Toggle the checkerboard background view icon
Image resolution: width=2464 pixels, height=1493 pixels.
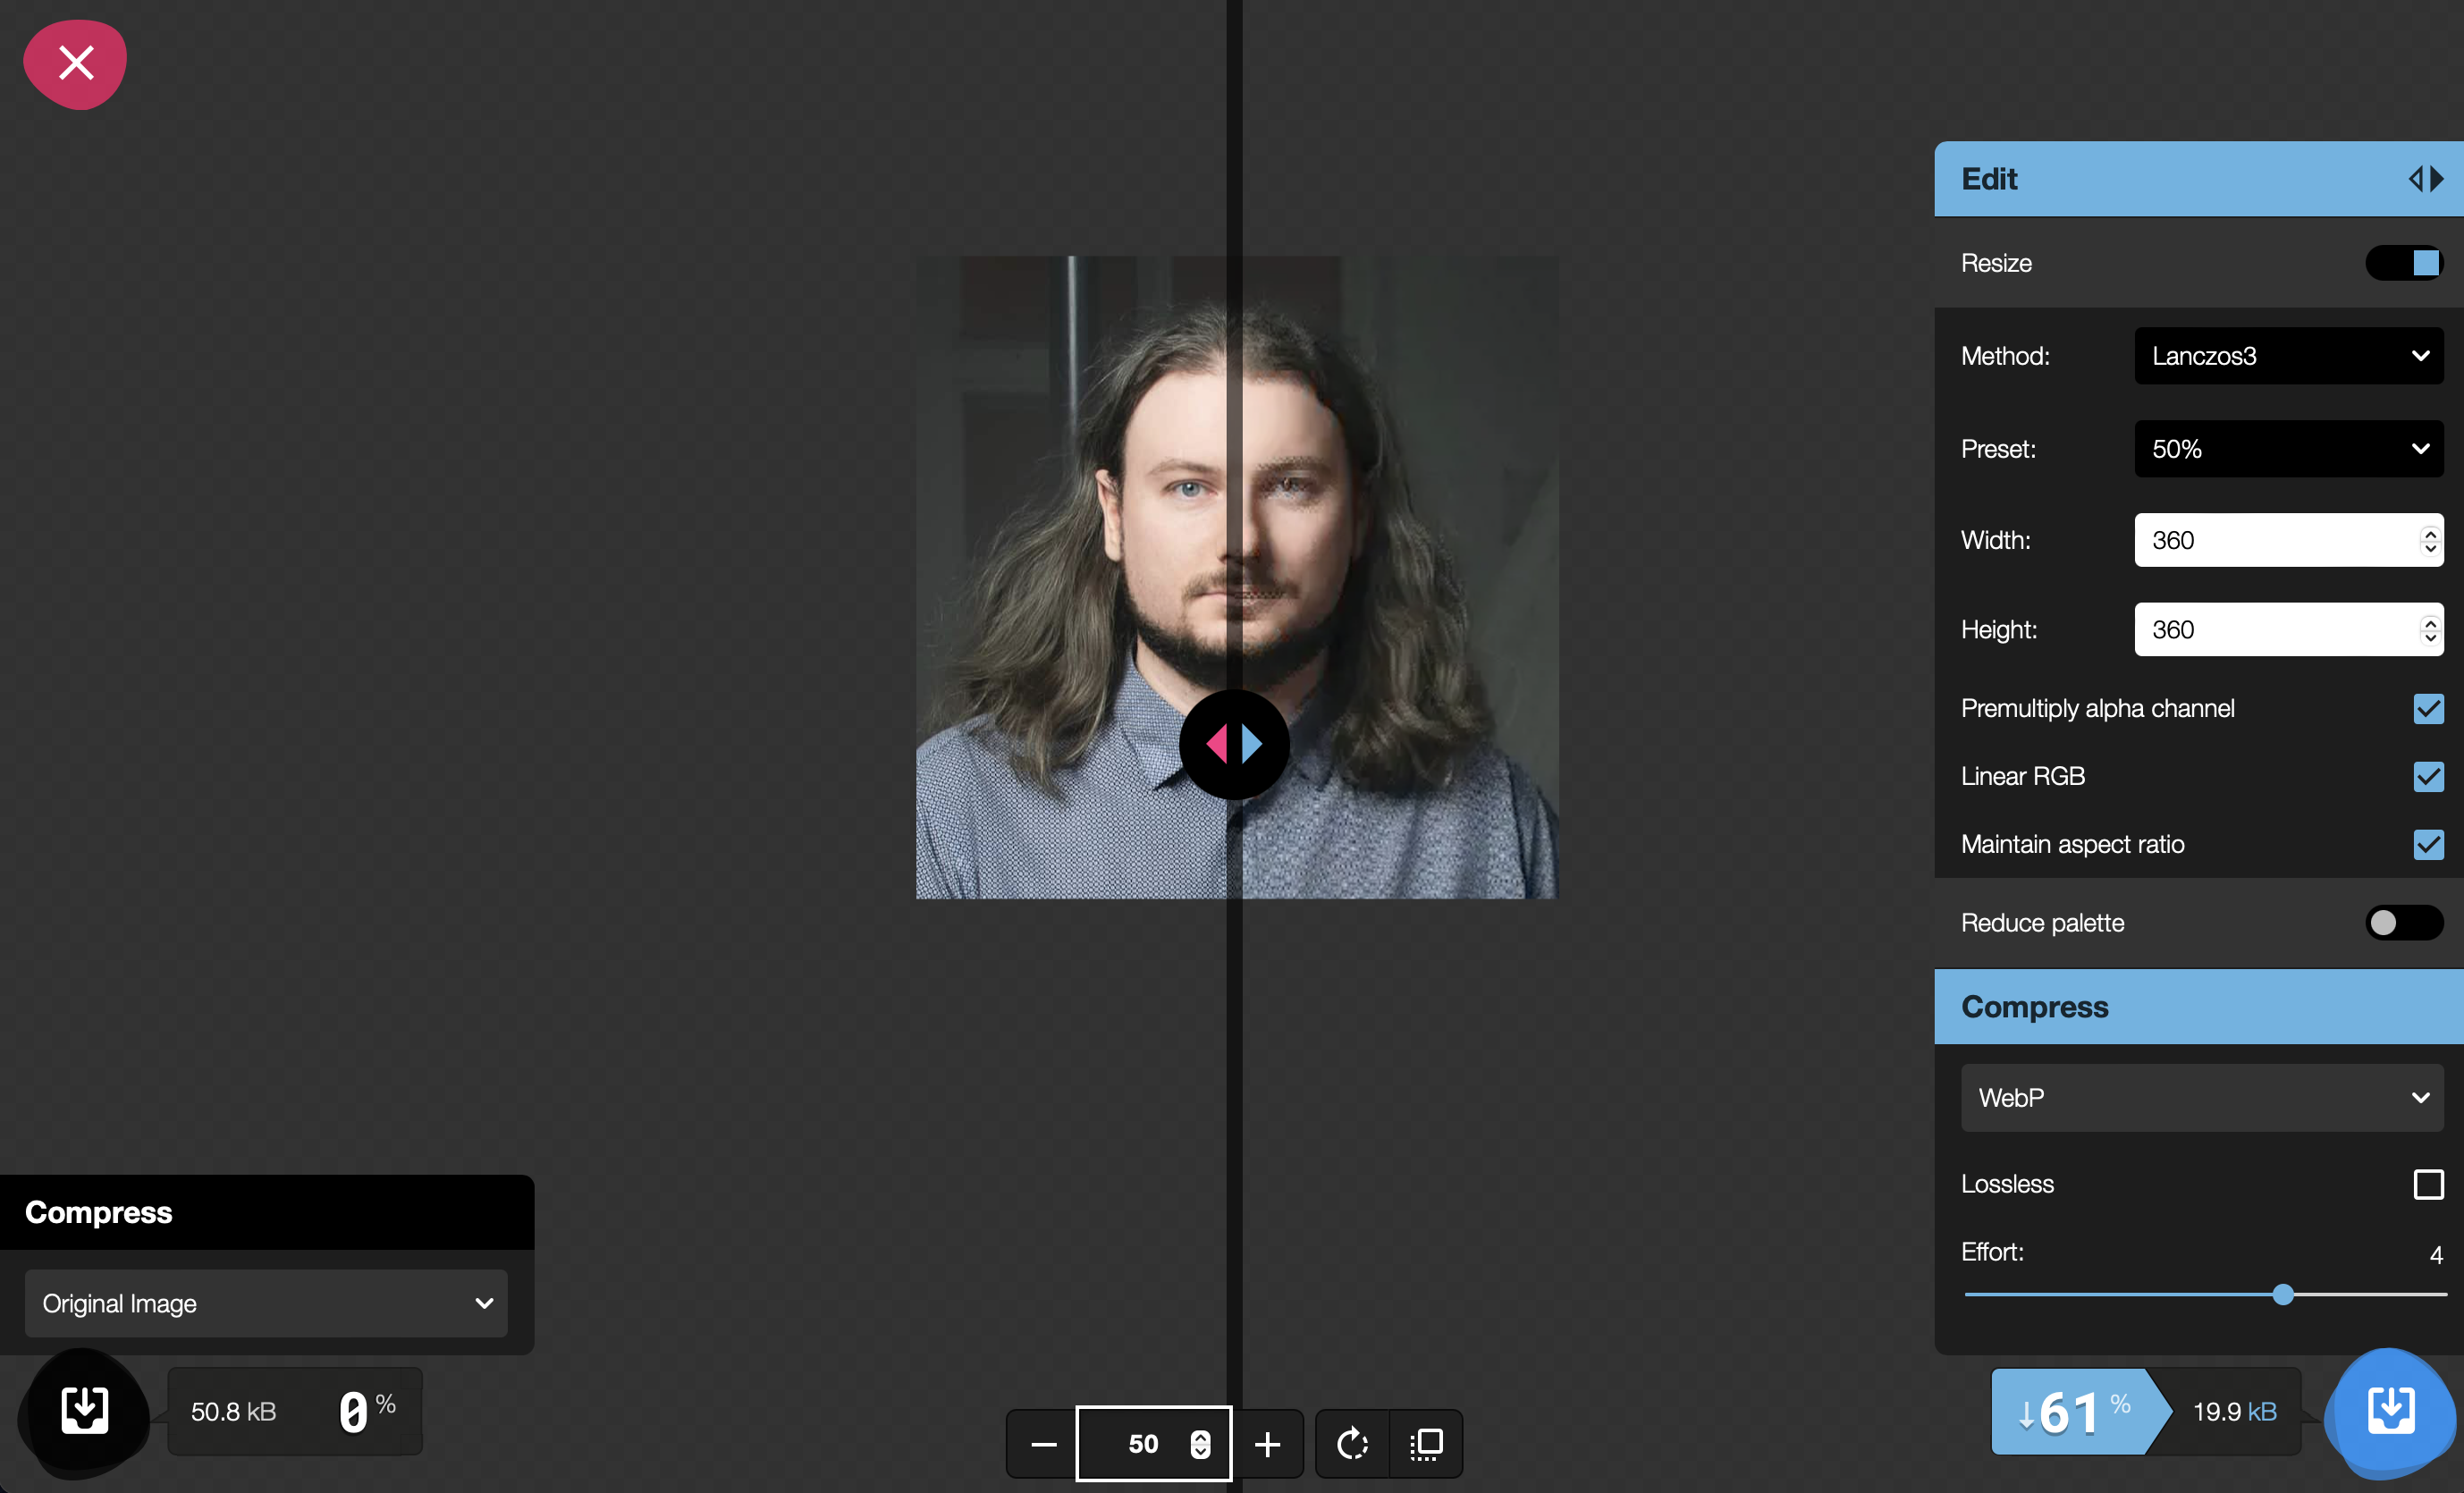[x=1426, y=1443]
